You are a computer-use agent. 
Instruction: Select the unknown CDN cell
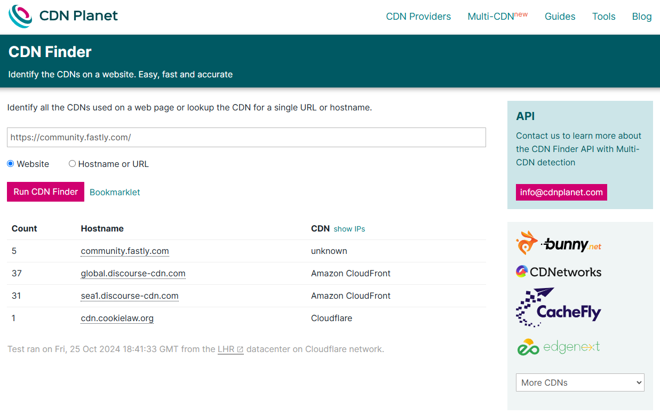pos(329,251)
